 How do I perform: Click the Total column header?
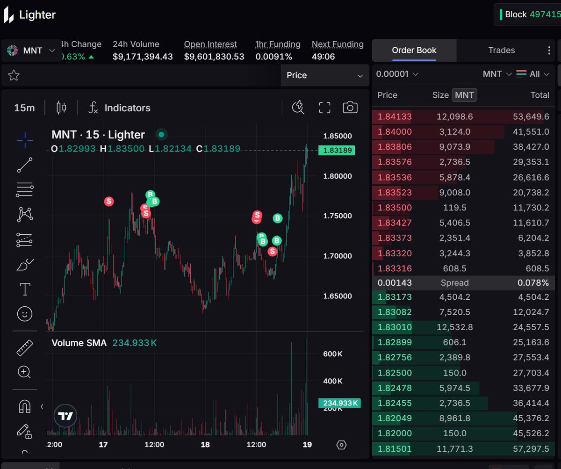click(x=539, y=95)
